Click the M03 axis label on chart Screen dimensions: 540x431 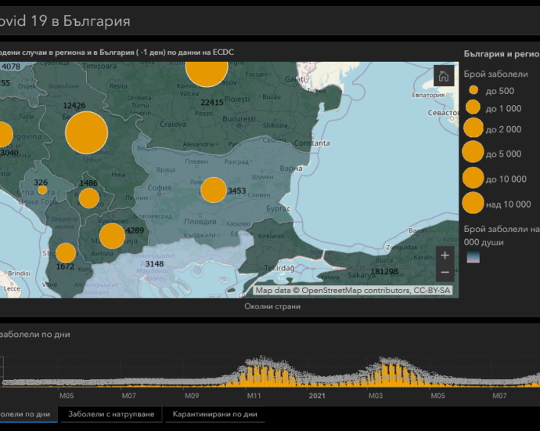tap(376, 396)
